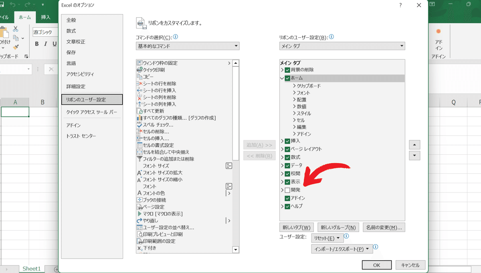Viewport: 481px width, 273px height.
Task: Click the シートの列を削除 icon
Action: tap(139, 97)
